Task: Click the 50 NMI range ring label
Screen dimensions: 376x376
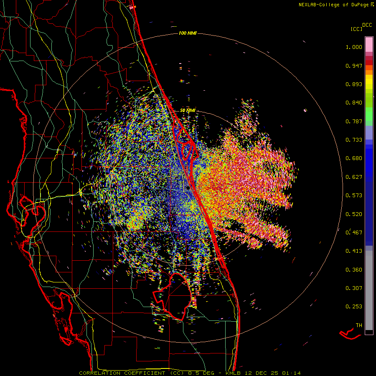Action: [188, 110]
